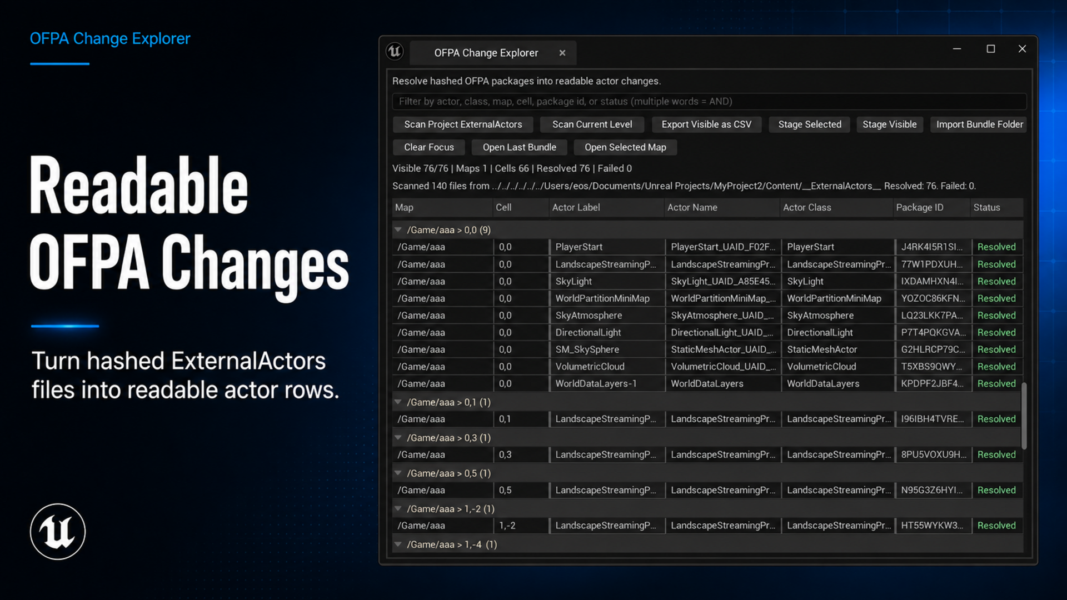Click package ID HT55WYKW3...
Image resolution: width=1067 pixels, height=600 pixels.
pyautogui.click(x=933, y=526)
